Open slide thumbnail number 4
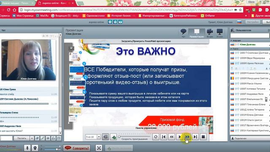 pyautogui.click(x=77, y=69)
